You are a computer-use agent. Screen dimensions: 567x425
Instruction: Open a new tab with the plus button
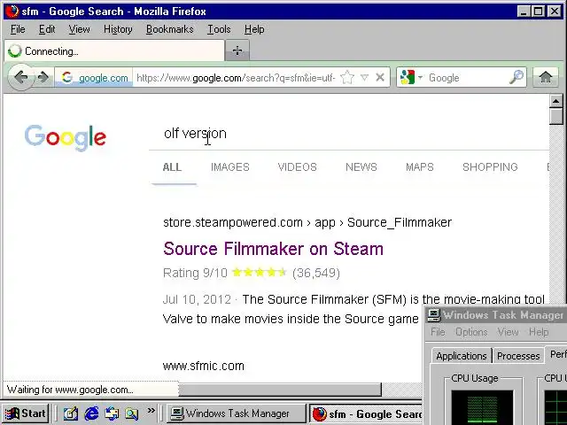(x=237, y=50)
